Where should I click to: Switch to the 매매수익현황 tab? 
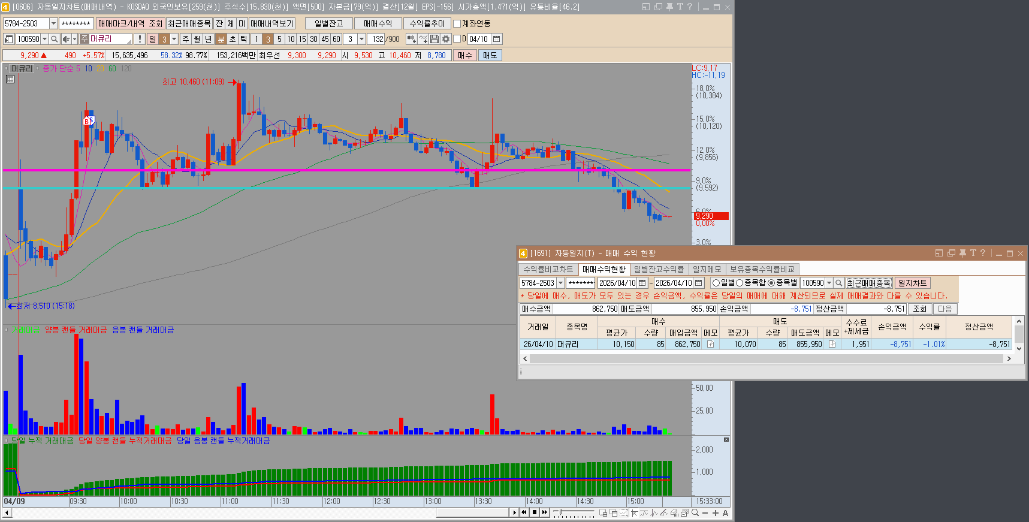(x=604, y=269)
